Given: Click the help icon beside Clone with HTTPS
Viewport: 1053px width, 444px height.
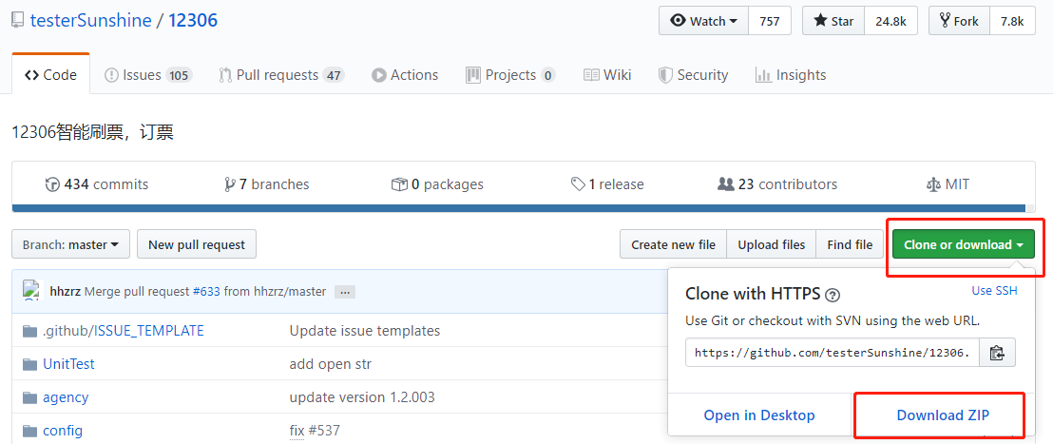Looking at the screenshot, I should coord(833,294).
